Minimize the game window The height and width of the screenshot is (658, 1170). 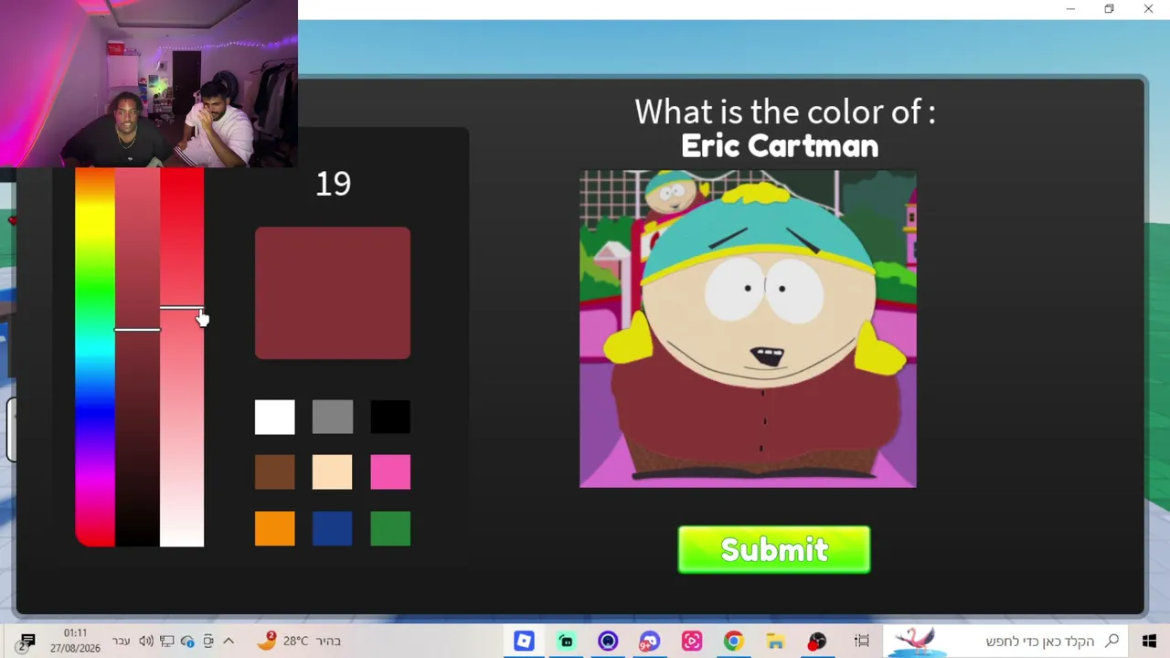pos(1070,9)
